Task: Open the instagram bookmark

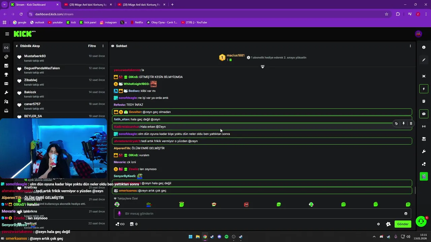Action: coord(108,23)
